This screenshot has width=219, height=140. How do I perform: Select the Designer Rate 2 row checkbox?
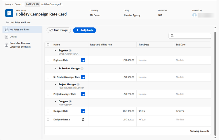pyautogui.click(x=48, y=120)
